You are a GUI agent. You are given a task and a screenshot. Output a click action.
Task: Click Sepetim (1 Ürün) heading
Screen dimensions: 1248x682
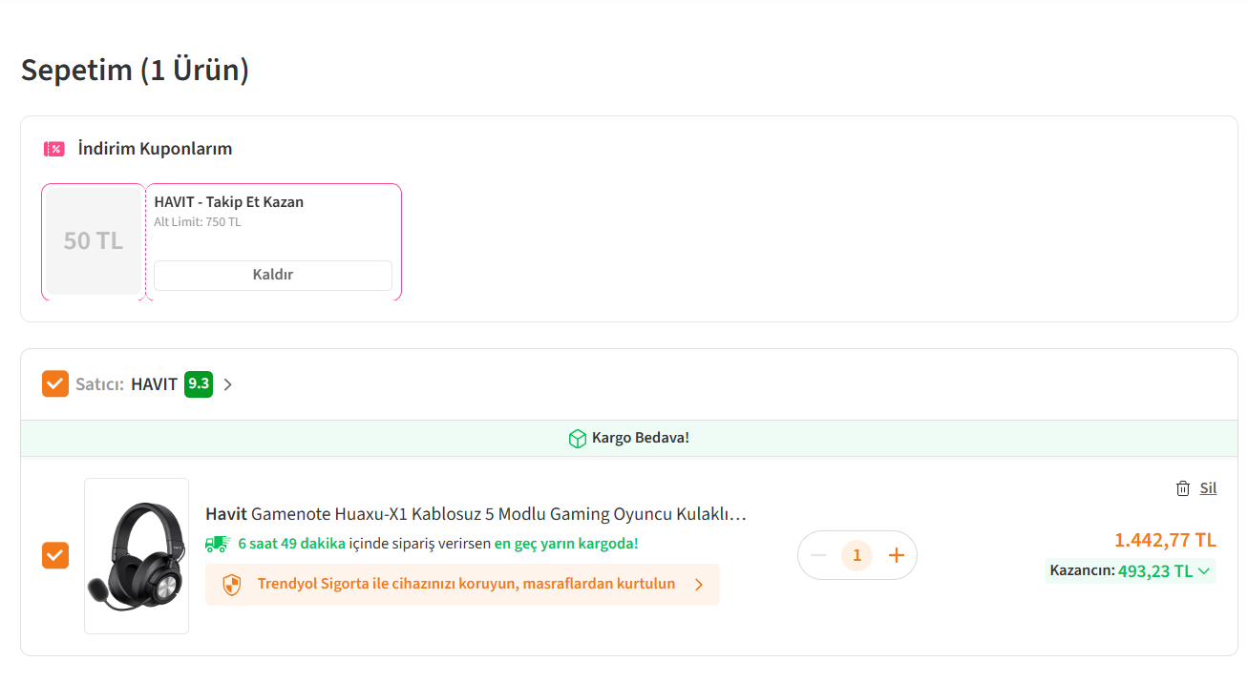click(135, 70)
